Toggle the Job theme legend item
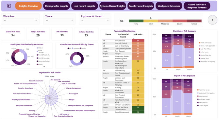The image size is (219, 120). click(69, 48)
